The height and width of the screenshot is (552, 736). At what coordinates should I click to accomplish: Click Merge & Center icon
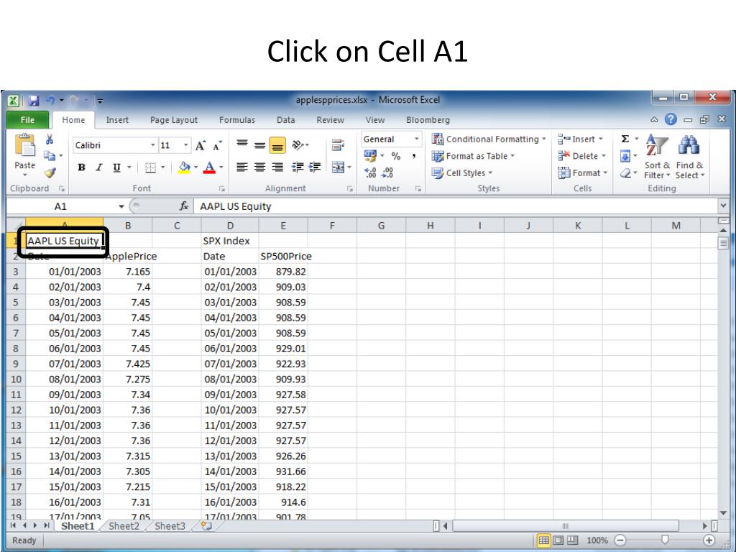pos(338,167)
